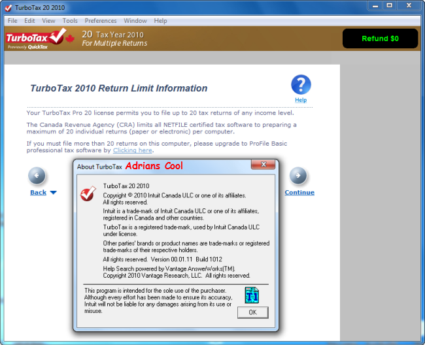Open the Help menu in menu bar
The image size is (425, 345).
click(x=160, y=21)
